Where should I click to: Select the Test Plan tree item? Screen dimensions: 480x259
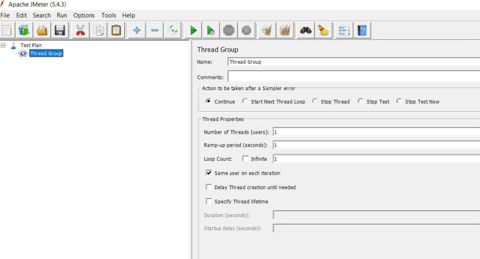31,45
